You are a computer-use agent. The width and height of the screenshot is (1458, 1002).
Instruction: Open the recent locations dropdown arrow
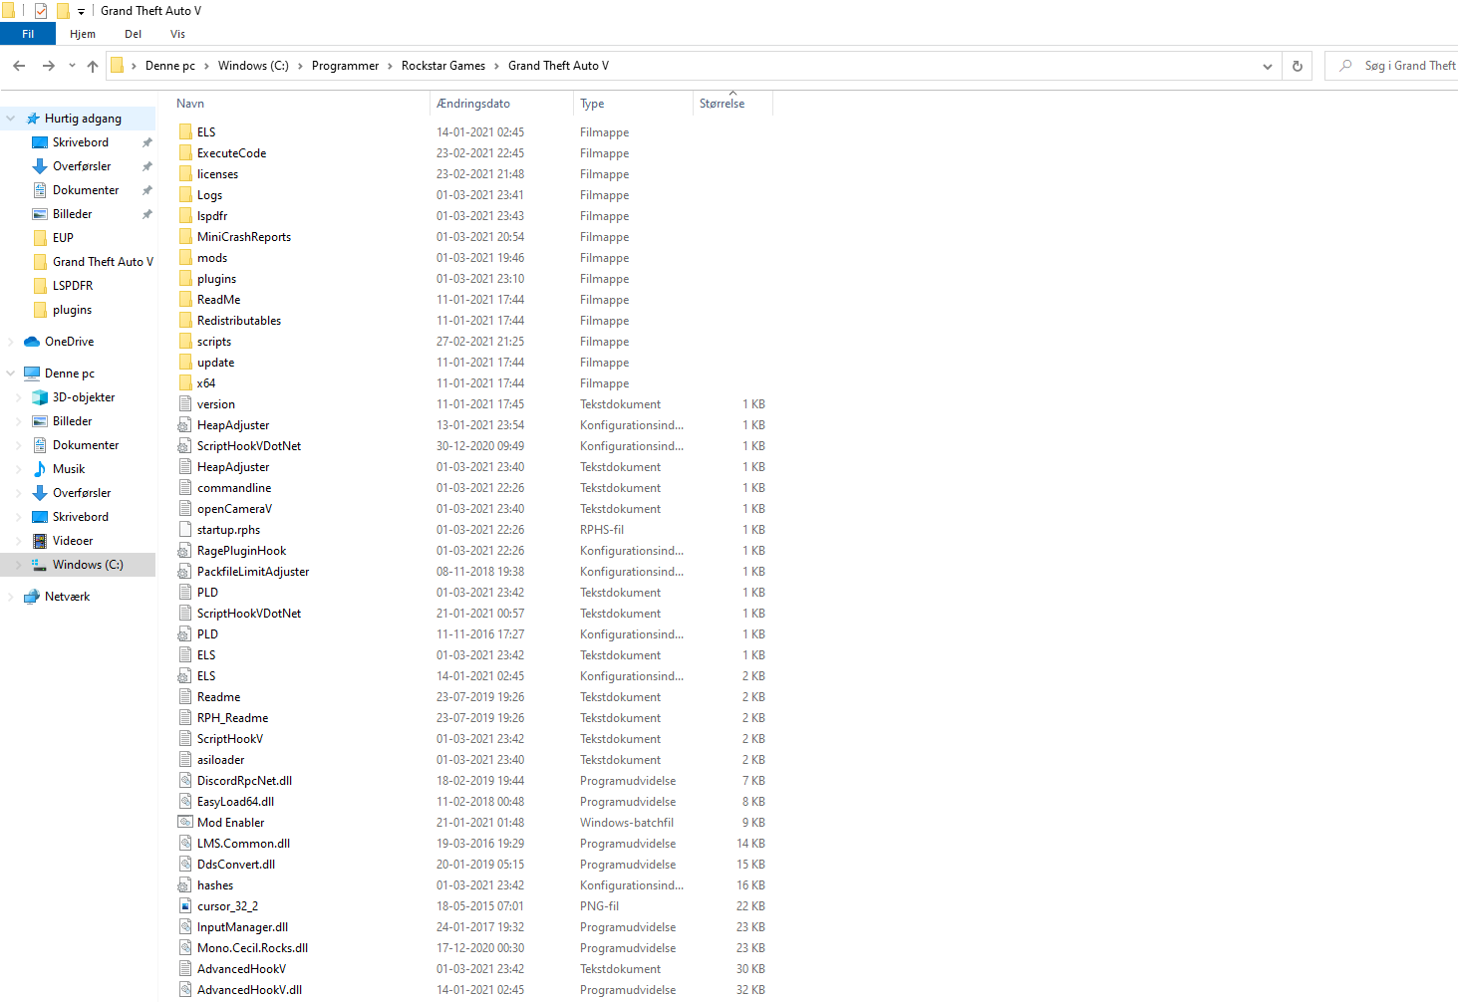click(x=72, y=66)
